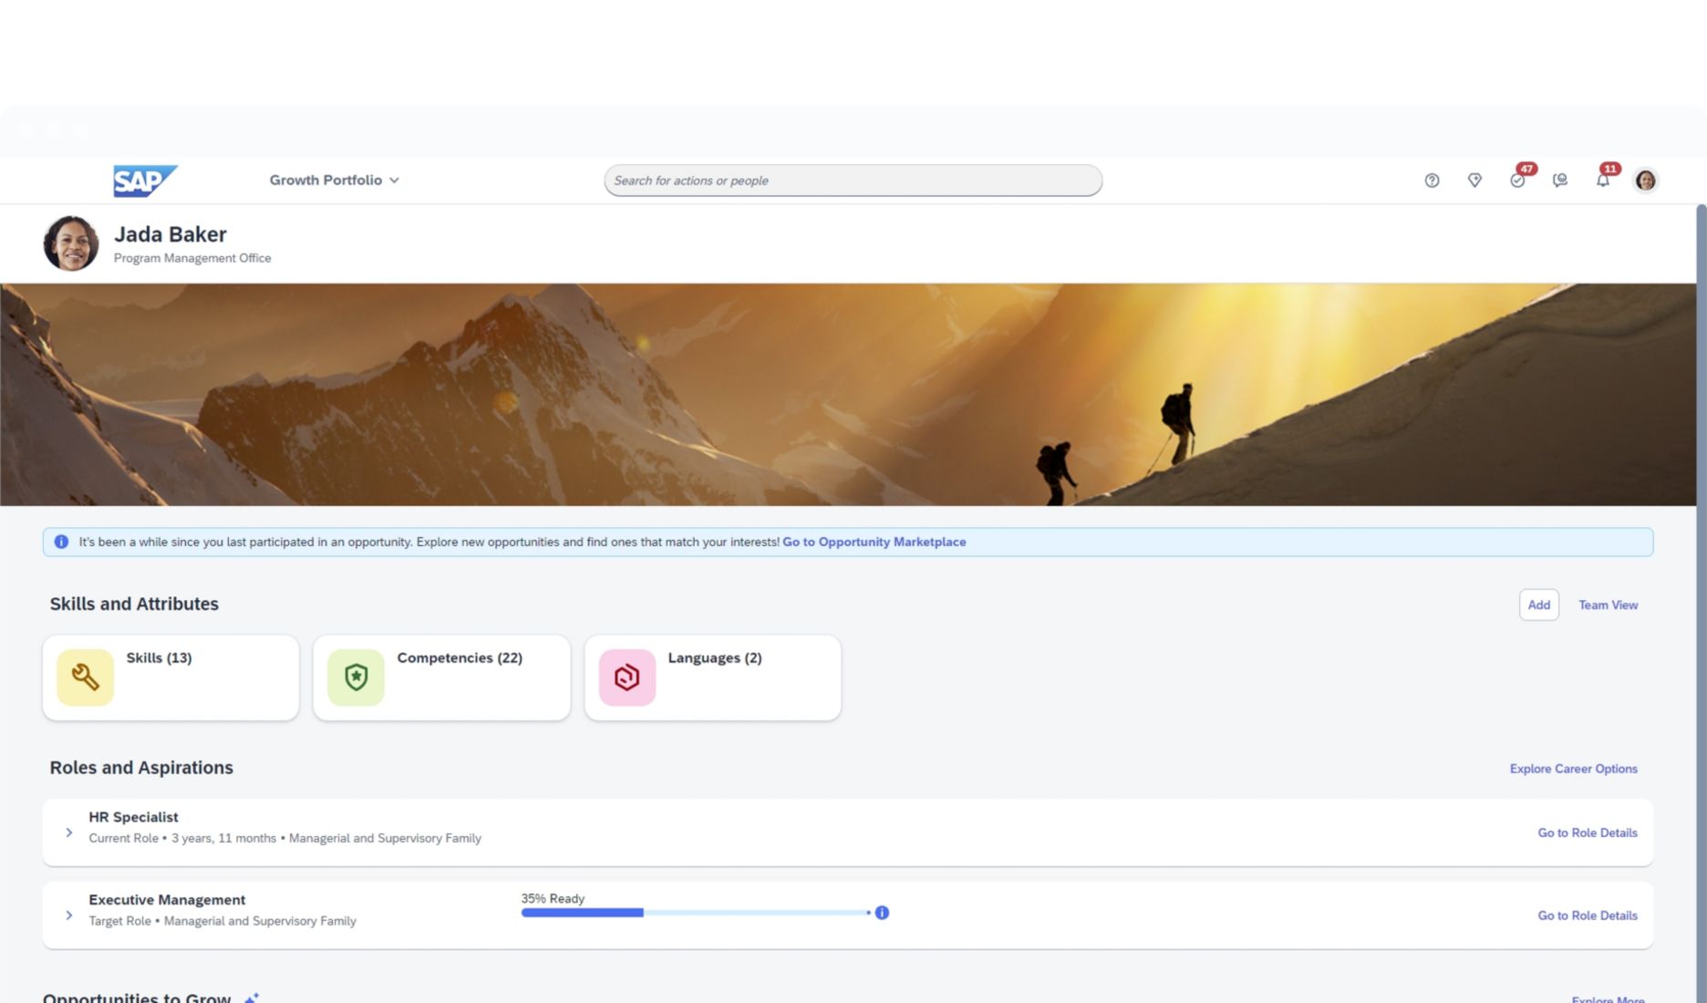Open the Growth Portfolio dropdown

(334, 180)
